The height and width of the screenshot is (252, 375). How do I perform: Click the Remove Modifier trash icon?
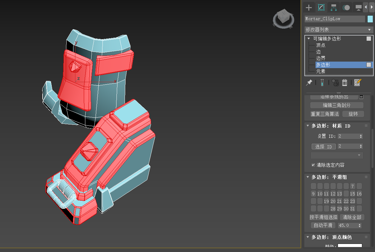pyautogui.click(x=344, y=82)
